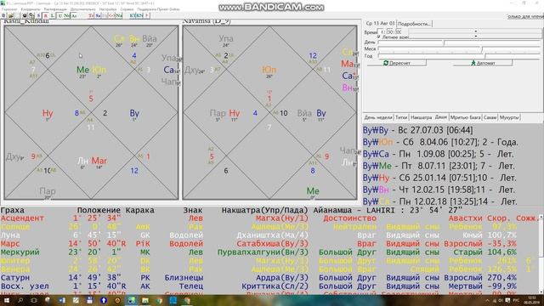The width and height of the screenshot is (544, 306).
Task: Click the Месяц slider handle
Action: (x=482, y=49)
